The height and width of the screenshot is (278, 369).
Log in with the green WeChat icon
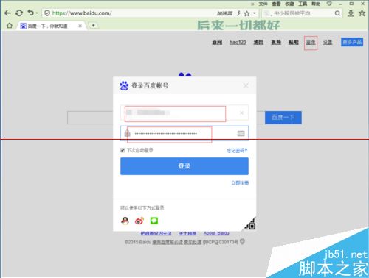(154, 221)
